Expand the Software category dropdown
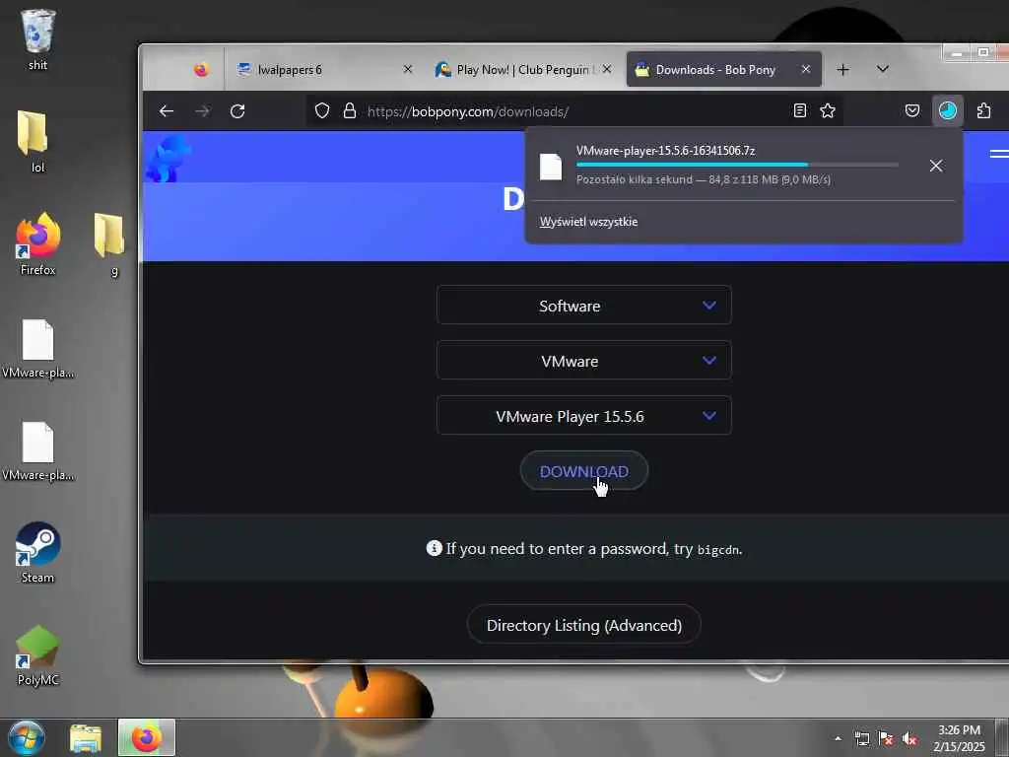 click(x=583, y=306)
